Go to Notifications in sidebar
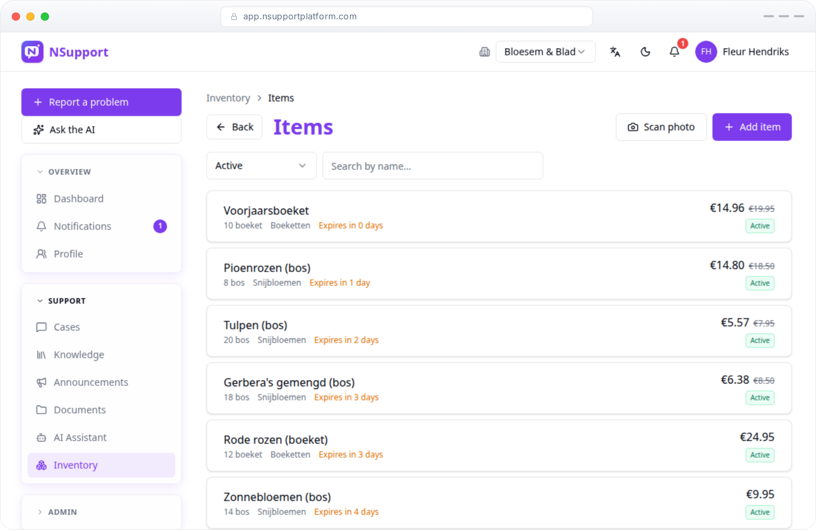Image resolution: width=816 pixels, height=530 pixels. tap(101, 226)
